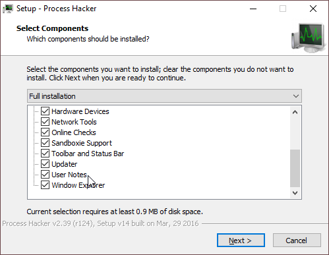329x255 pixels.
Task: Uncheck the Network Tools component
Action: tap(45, 122)
